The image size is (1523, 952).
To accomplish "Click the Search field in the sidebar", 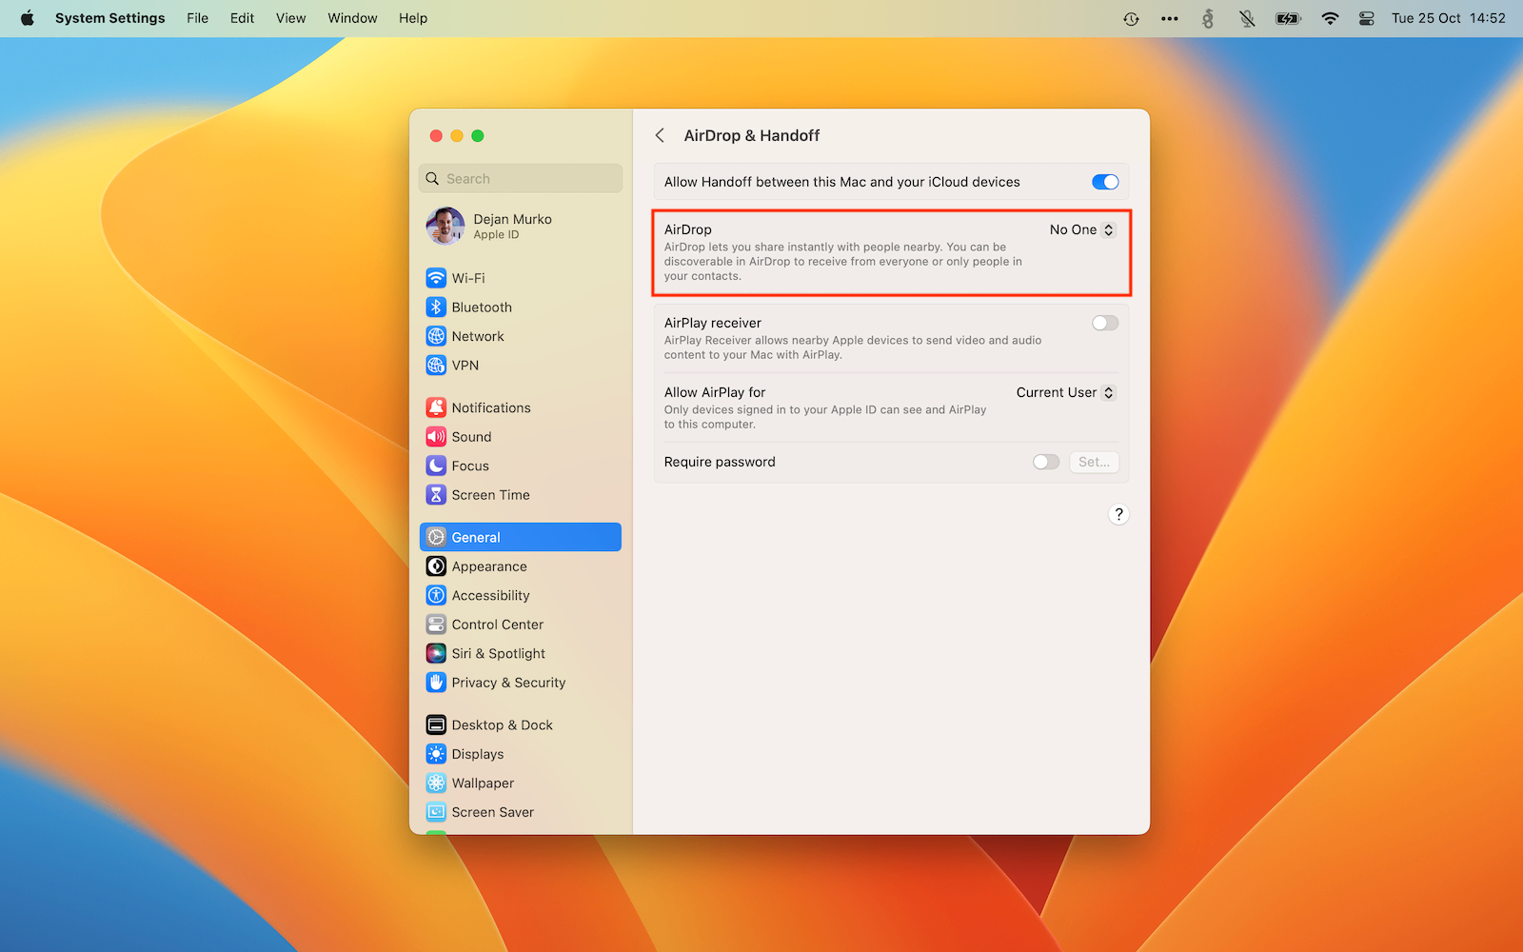I will pos(521,179).
